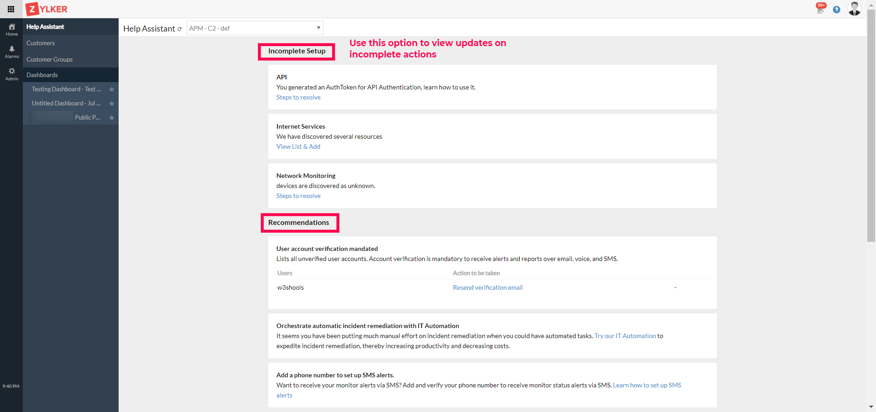This screenshot has height=412, width=876.
Task: Click the Zylker logo
Action: click(x=47, y=9)
